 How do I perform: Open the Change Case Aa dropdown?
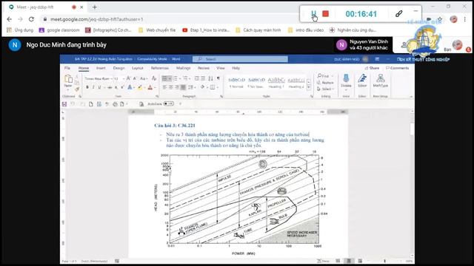point(144,78)
